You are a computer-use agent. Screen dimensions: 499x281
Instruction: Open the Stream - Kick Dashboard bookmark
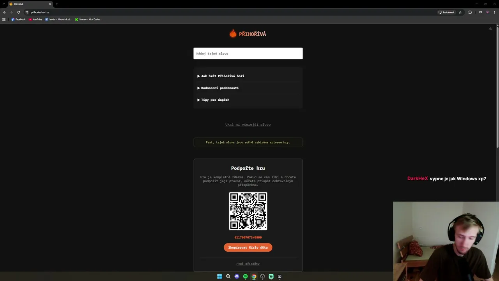(x=88, y=20)
